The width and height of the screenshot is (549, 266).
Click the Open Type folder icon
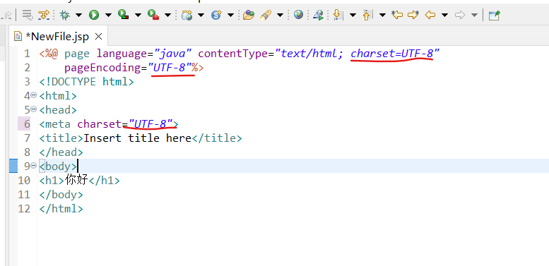coord(248,15)
